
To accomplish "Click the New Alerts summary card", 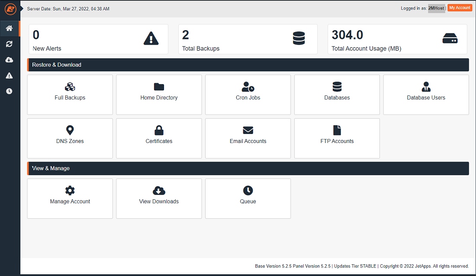I will (99, 39).
